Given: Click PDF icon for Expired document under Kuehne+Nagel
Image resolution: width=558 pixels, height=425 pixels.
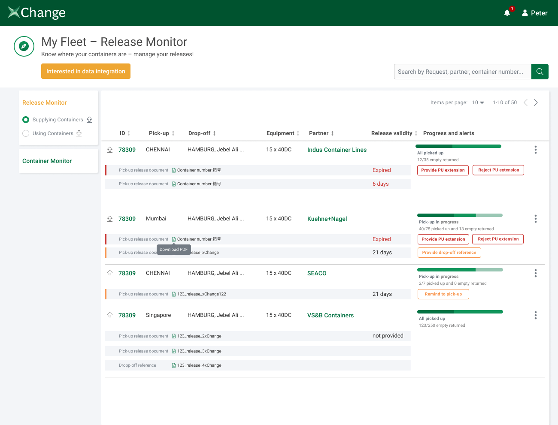Looking at the screenshot, I should [174, 239].
